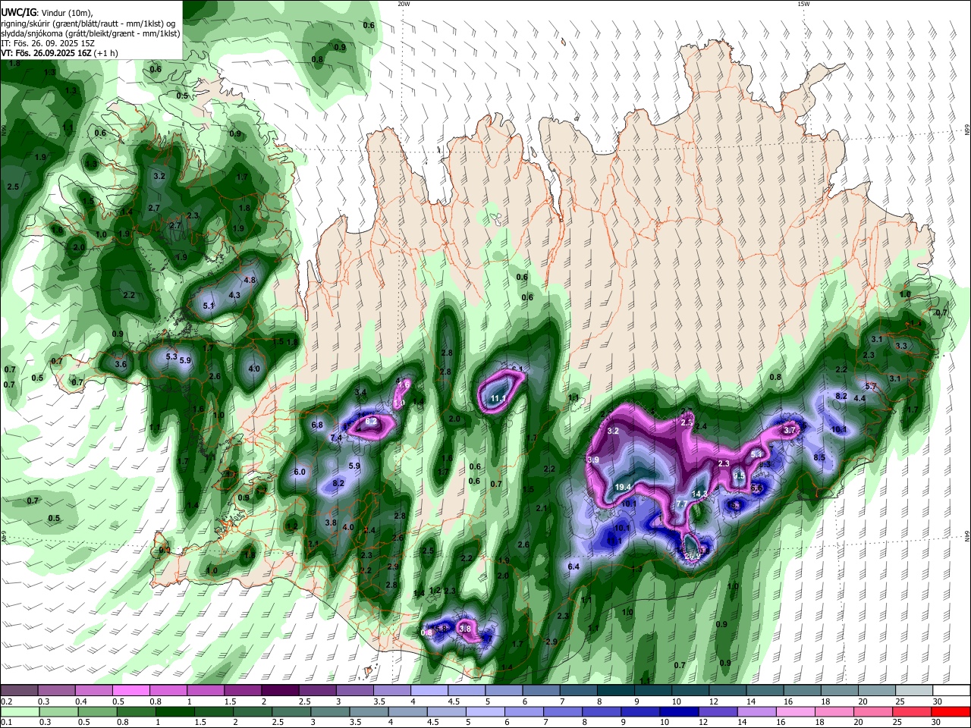Click the 5.7 precipitation value
This screenshot has height=728, width=971.
(871, 387)
